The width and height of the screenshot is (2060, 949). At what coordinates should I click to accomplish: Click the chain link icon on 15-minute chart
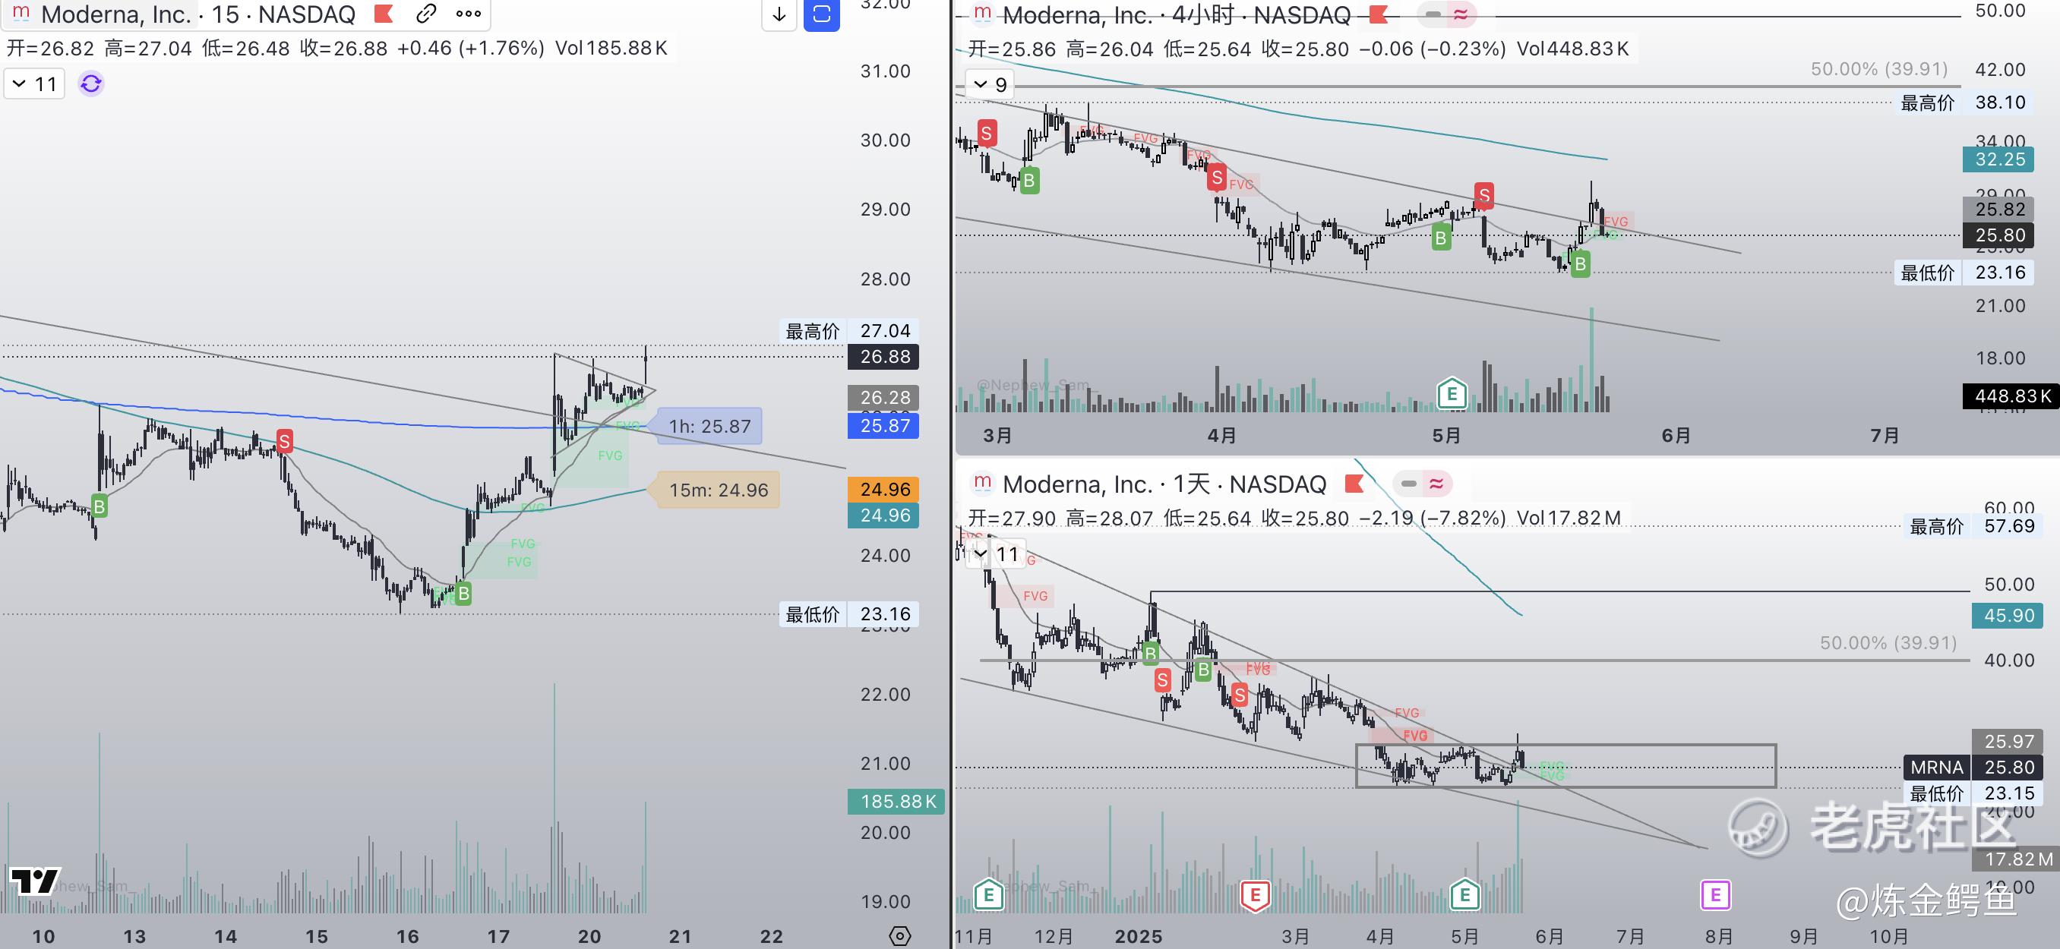pos(426,14)
